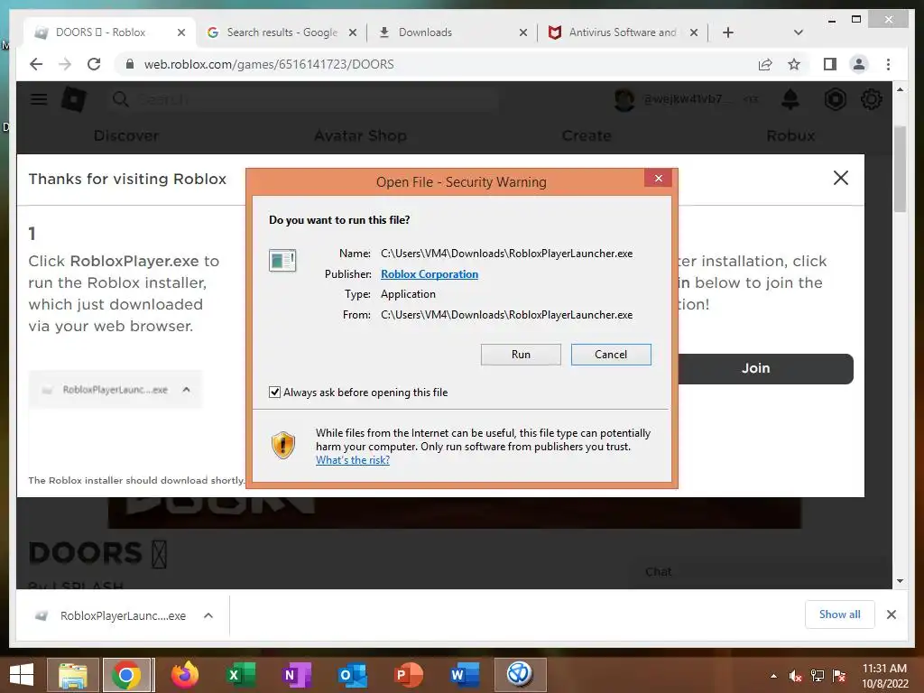Image resolution: width=924 pixels, height=693 pixels.
Task: Click the address bar URL
Action: 269,64
